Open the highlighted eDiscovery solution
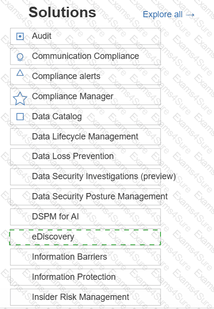 click(85, 237)
